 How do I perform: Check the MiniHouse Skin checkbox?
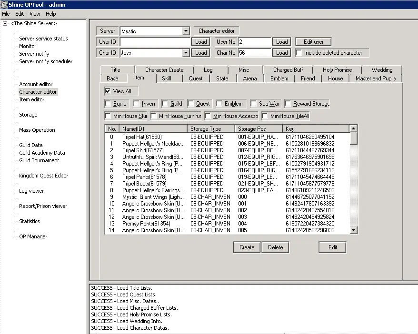108,116
